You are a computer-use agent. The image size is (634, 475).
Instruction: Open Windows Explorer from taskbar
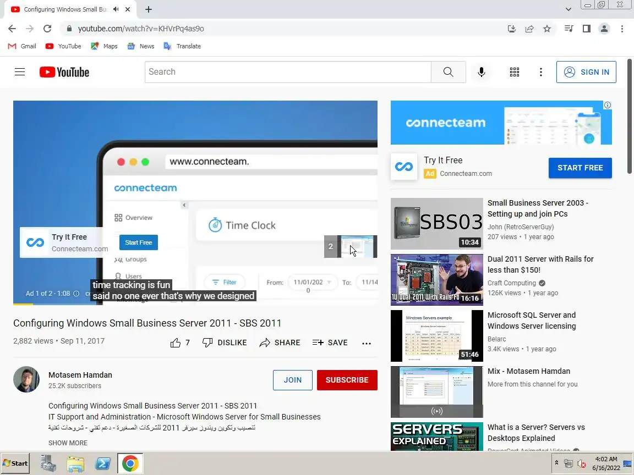pos(75,463)
